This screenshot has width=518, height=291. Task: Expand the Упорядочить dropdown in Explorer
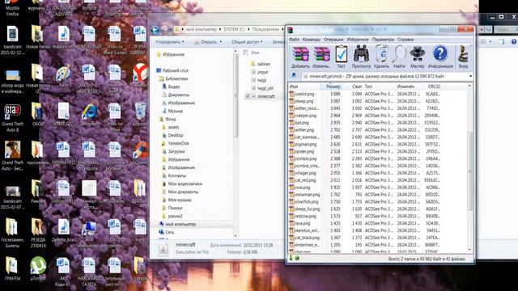tap(170, 42)
